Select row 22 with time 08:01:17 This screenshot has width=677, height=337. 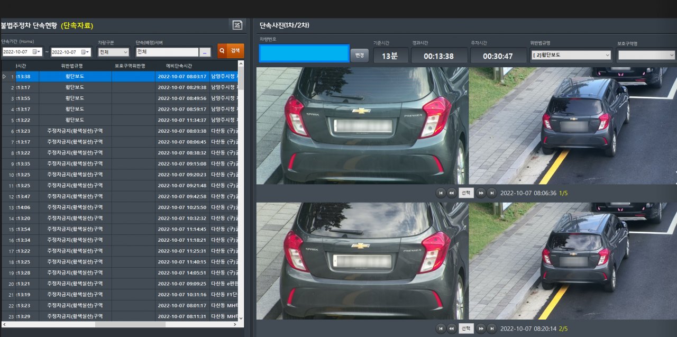coord(119,305)
